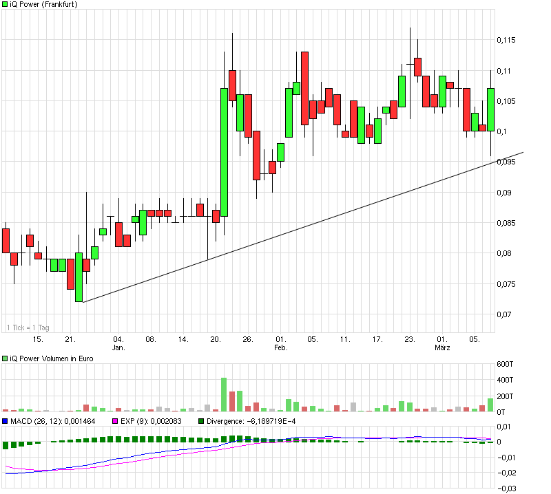
Task: Click the 0,11 price axis label
Action: point(503,71)
